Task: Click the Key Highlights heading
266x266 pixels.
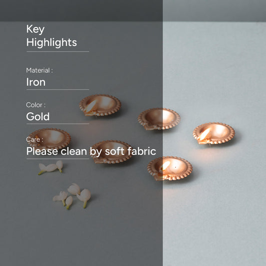Action: tap(51, 36)
